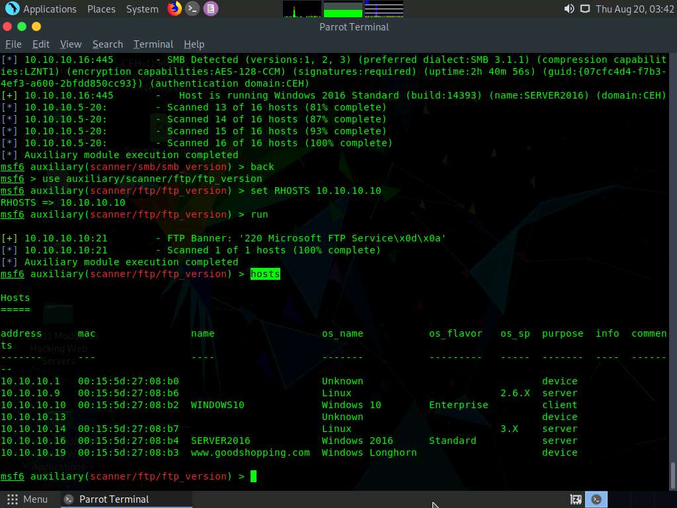The height and width of the screenshot is (508, 677).
Task: Click the FTP Banner output line
Action: (x=223, y=238)
